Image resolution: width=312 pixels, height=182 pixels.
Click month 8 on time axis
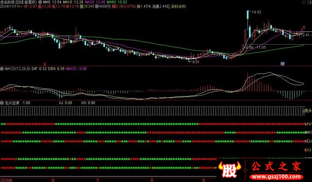[x=152, y=180]
